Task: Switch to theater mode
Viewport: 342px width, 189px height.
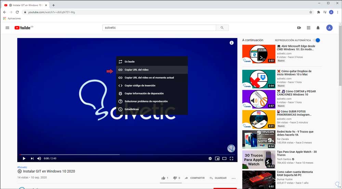Action: [224, 159]
